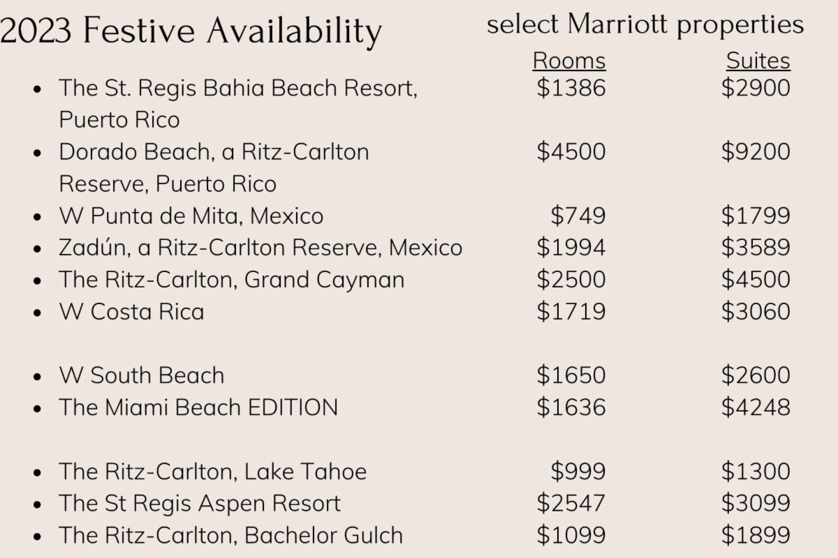The image size is (838, 558).
Task: Select the W Punta de Mita, Mexico listing
Action: (191, 216)
